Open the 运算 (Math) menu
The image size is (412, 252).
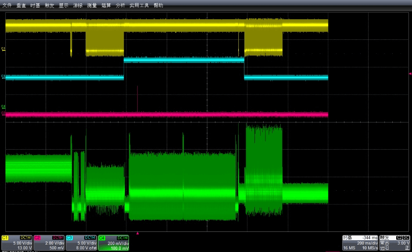tap(106, 6)
